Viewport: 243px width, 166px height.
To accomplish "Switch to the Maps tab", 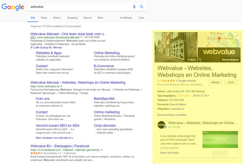I will [44, 18].
